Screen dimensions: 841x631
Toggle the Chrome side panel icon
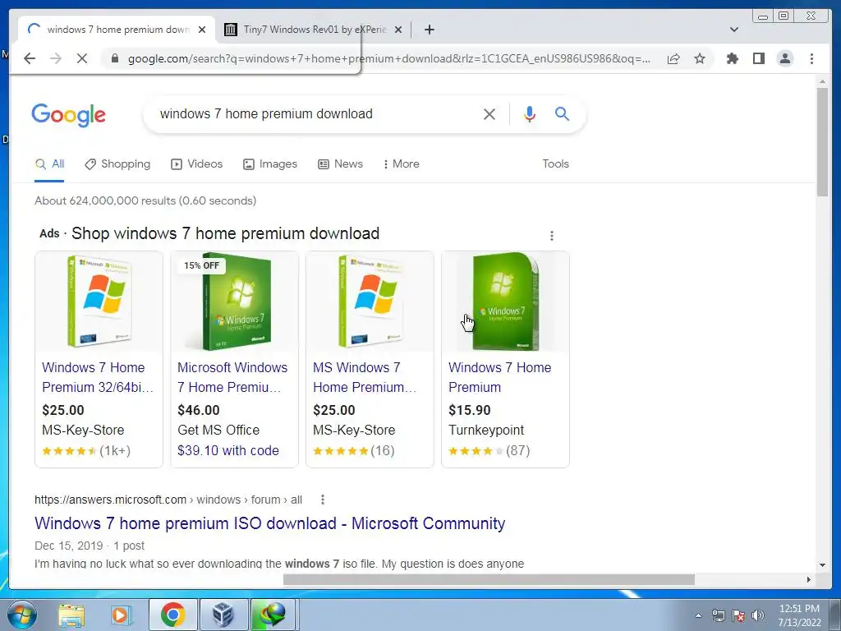(x=758, y=58)
